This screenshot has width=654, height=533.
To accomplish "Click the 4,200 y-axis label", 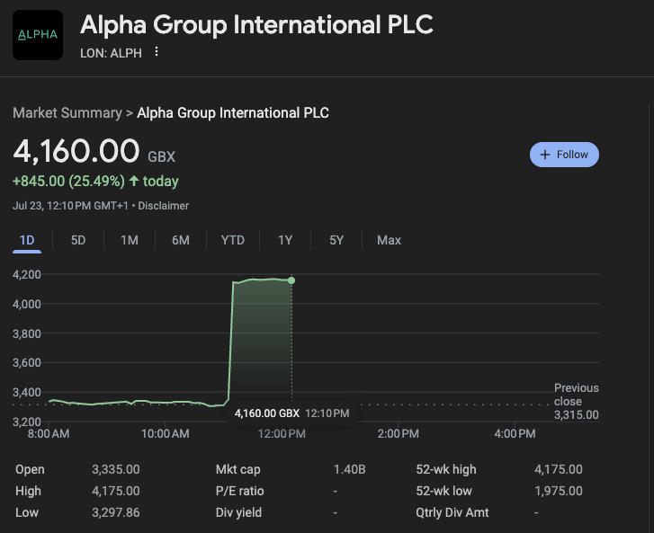I will pos(27,275).
